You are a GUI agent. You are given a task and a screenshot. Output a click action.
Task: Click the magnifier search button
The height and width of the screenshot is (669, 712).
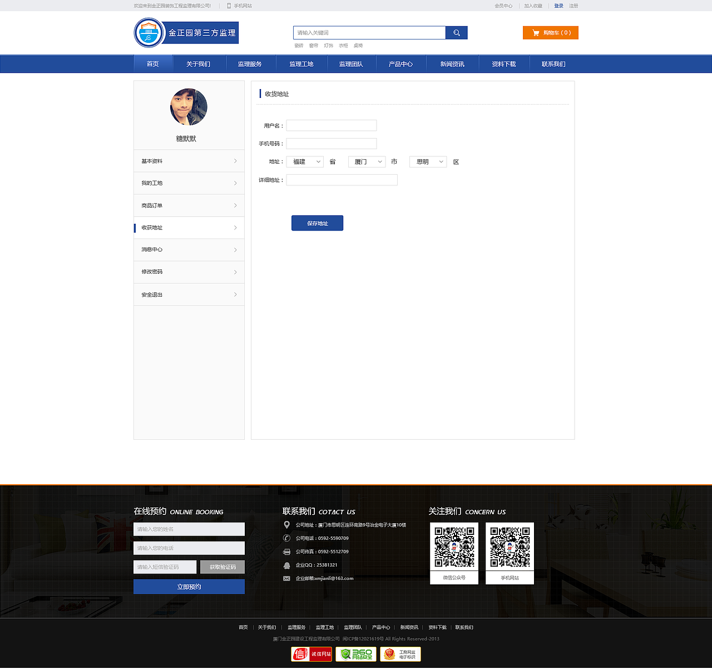[457, 33]
